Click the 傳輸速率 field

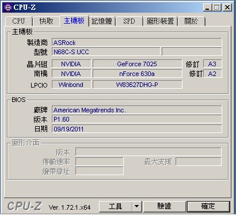[x=100, y=161]
